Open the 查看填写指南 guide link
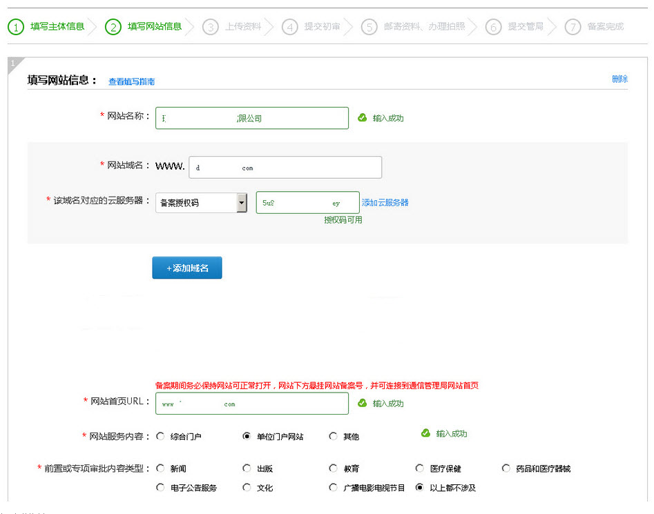Screen dimensions: 654x514 (x=131, y=81)
